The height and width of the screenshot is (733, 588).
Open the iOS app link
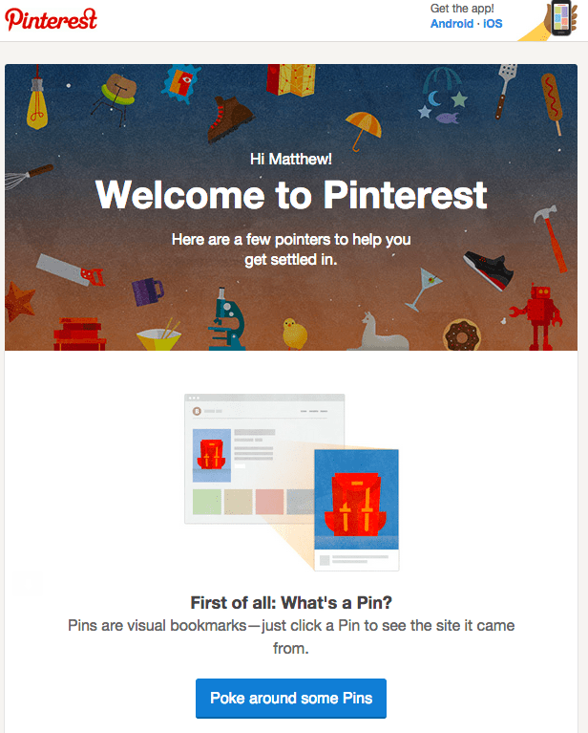tap(493, 24)
